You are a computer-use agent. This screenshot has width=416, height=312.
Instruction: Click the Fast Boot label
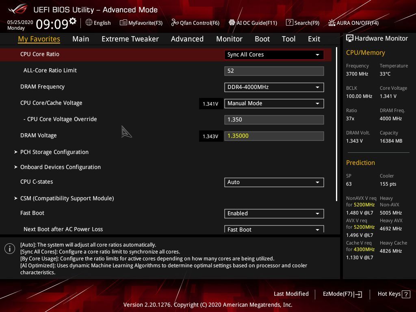coord(32,213)
